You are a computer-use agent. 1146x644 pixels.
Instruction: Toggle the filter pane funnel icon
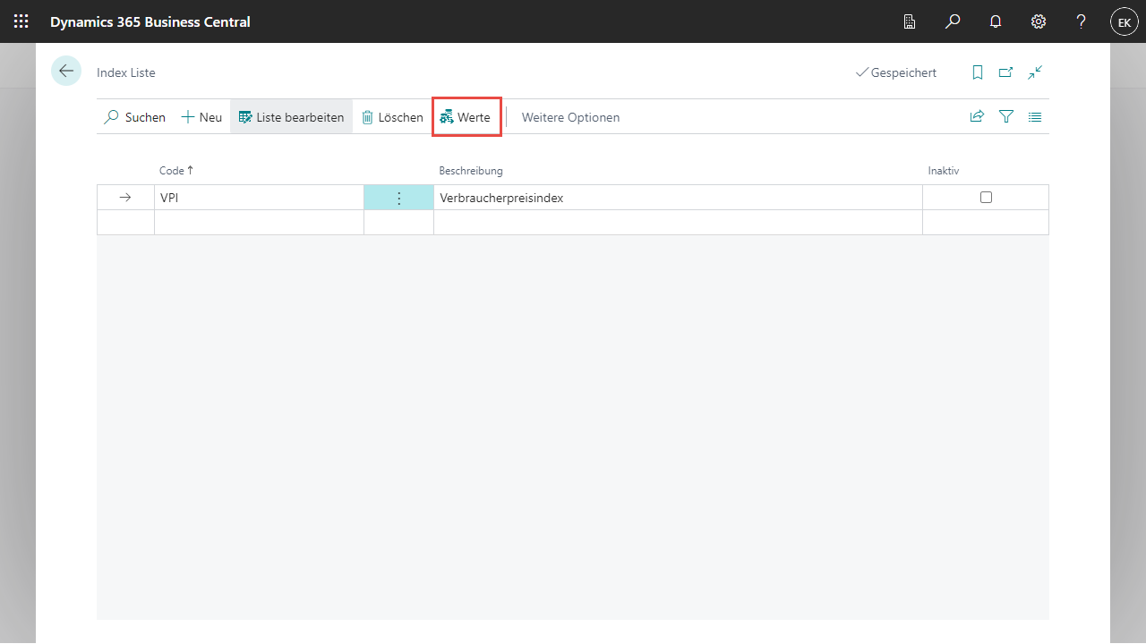click(1006, 116)
